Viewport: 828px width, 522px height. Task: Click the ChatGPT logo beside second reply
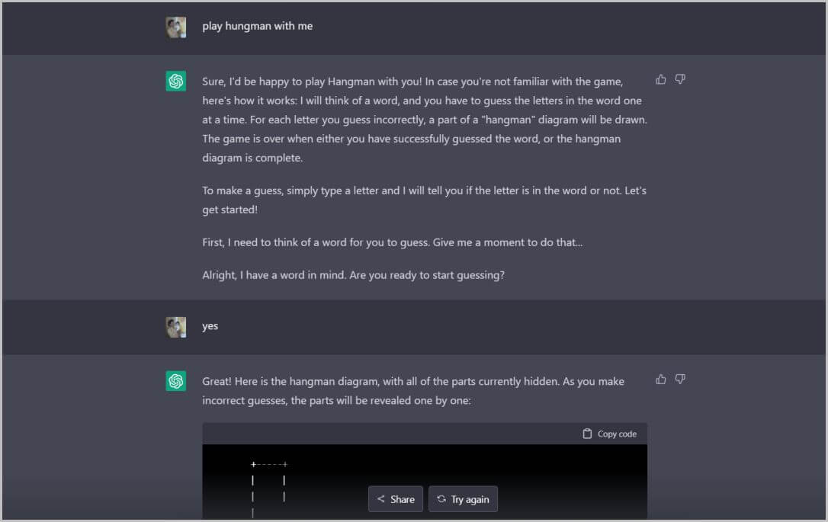pyautogui.click(x=176, y=380)
